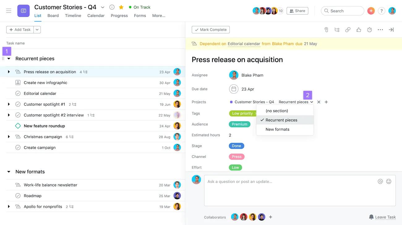The width and height of the screenshot is (402, 225).
Task: Open Editorial calendar from the dependency banner
Action: pyautogui.click(x=244, y=44)
